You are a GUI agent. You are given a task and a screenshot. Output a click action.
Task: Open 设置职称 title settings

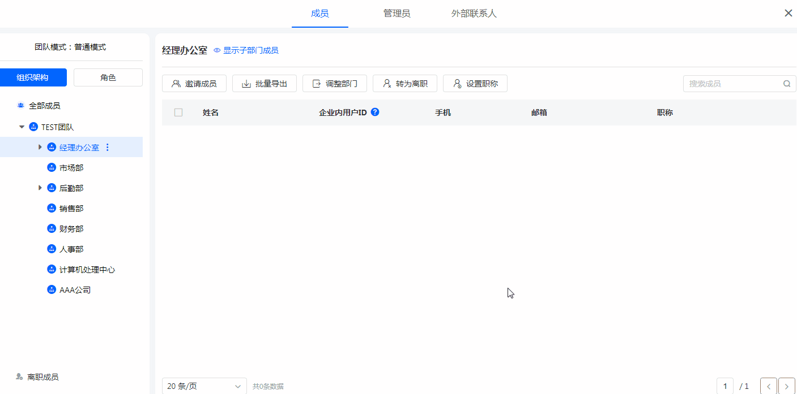click(x=475, y=84)
